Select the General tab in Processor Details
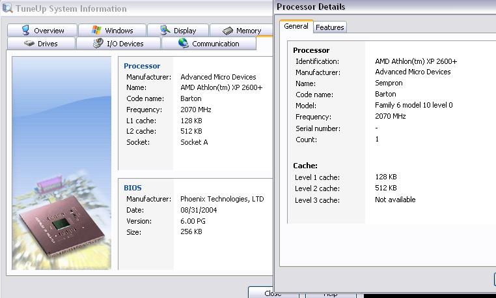This screenshot has height=298, width=496. [x=296, y=26]
